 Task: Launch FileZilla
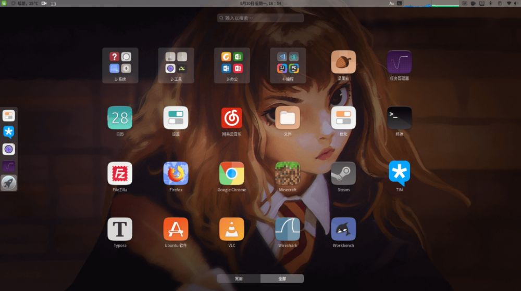click(120, 174)
